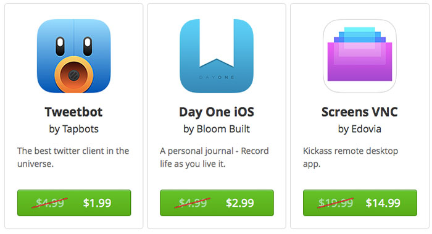Click the Day One iOS title heading
This screenshot has width=432, height=234.
217,112
